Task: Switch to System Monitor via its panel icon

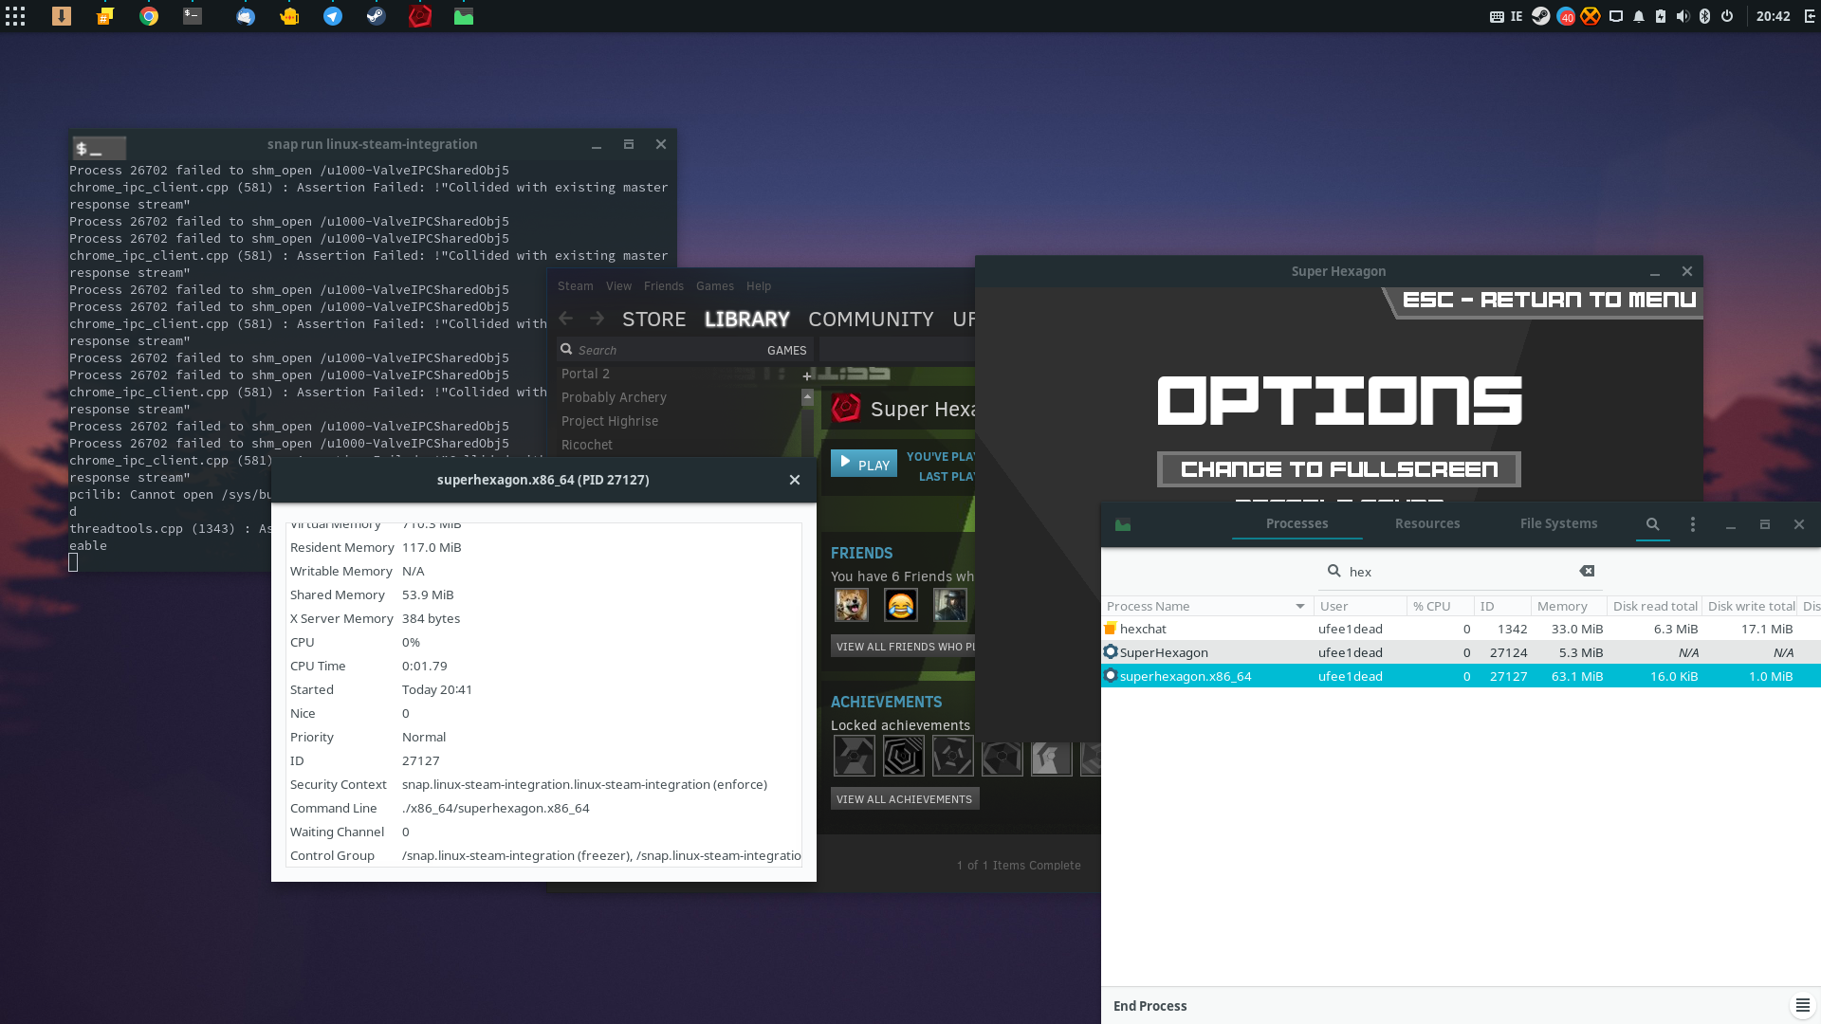Action: click(464, 16)
